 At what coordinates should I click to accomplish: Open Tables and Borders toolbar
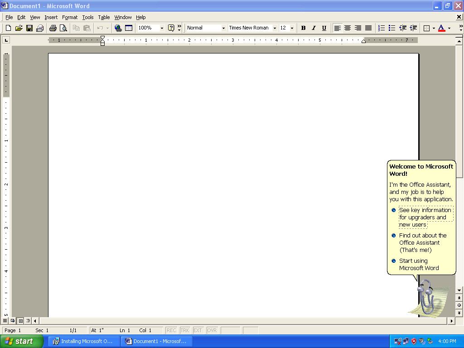click(129, 28)
